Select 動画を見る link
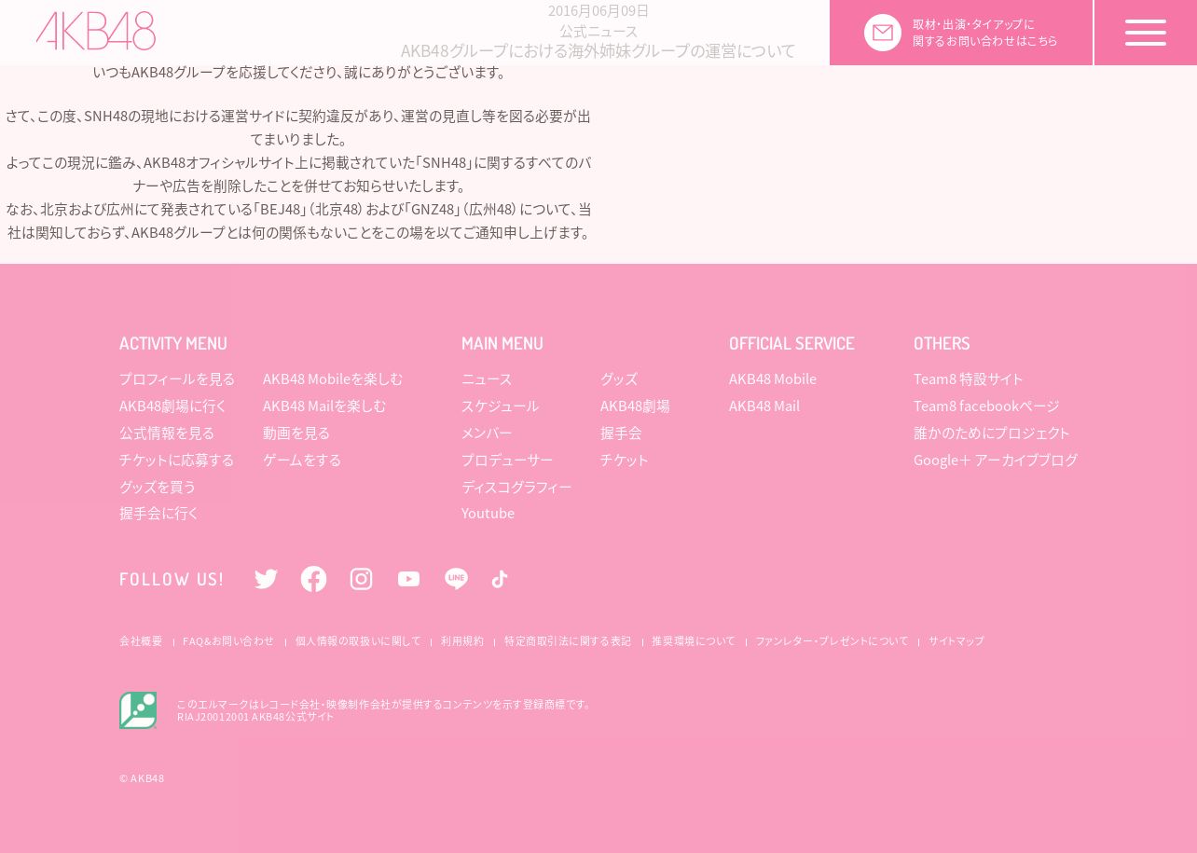This screenshot has height=853, width=1197. point(296,433)
